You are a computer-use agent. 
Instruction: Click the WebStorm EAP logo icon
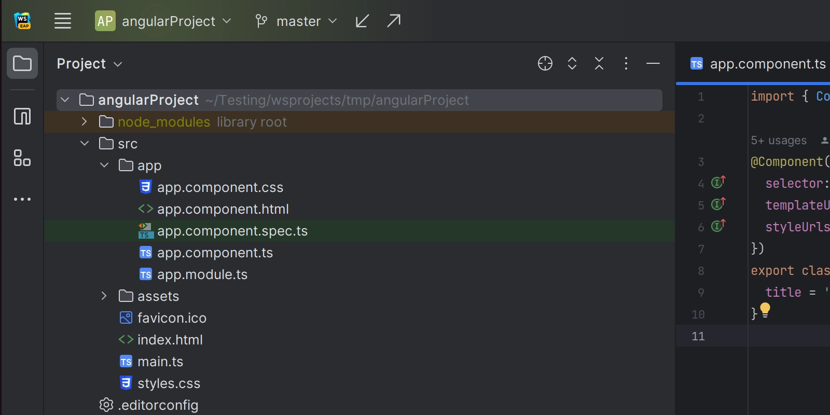(22, 21)
